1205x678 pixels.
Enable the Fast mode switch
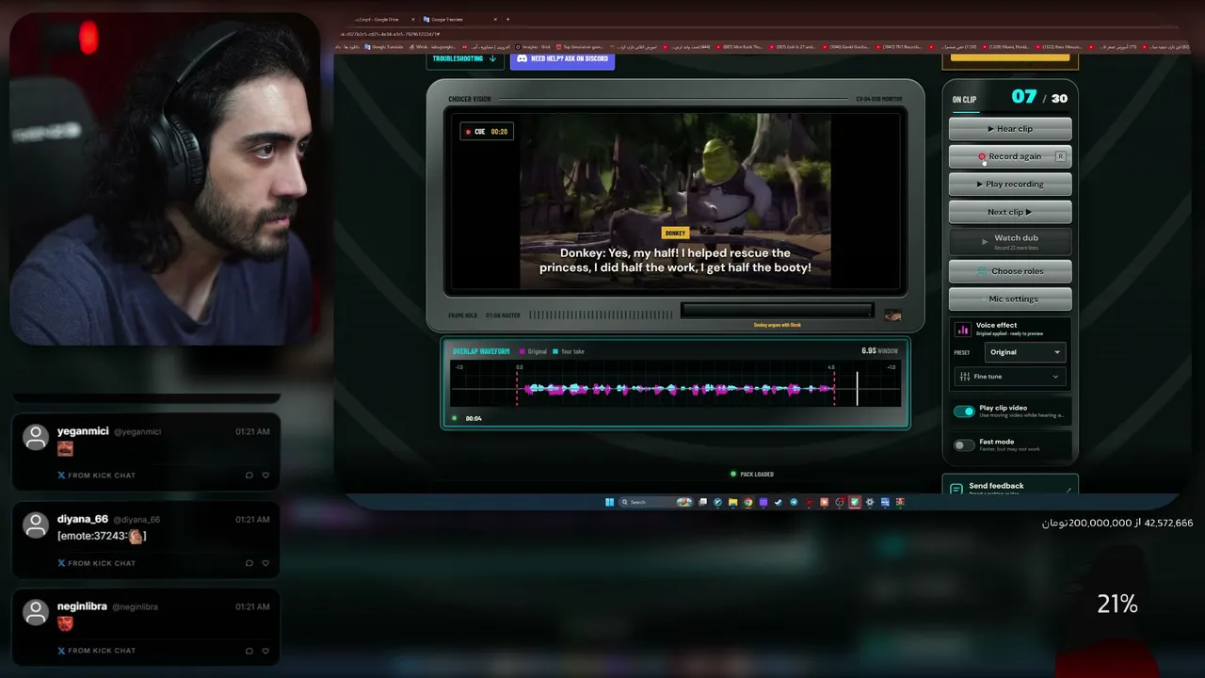[x=964, y=445]
